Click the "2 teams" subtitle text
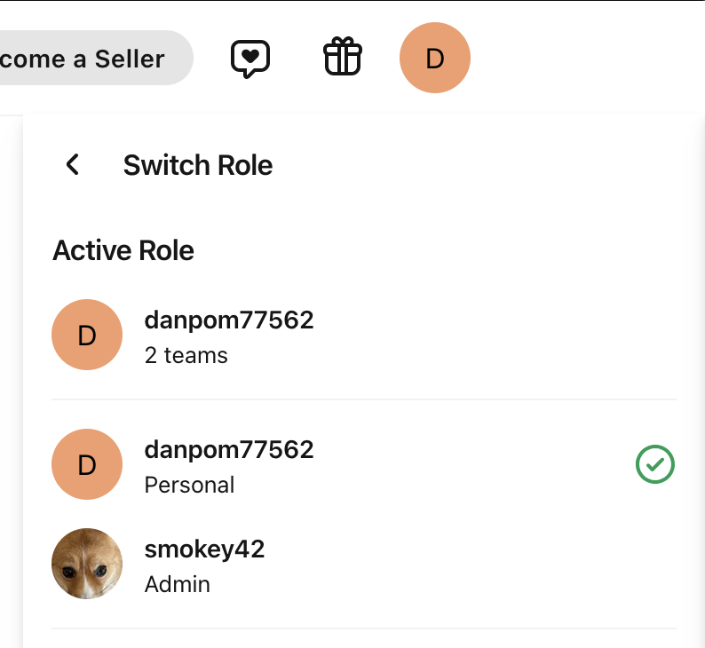 [186, 356]
